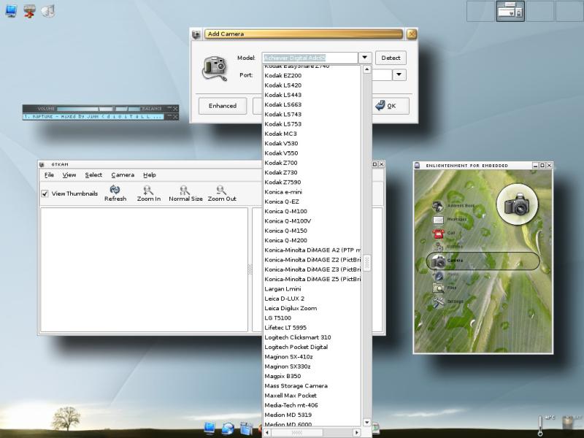The width and height of the screenshot is (584, 438).
Task: Click the Zoom In magnifier icon
Action: 148,190
